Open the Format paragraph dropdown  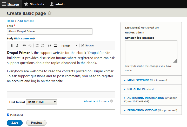click(x=69, y=46)
